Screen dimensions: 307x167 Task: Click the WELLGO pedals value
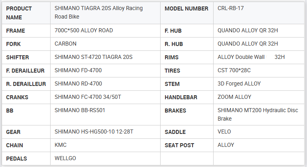[65, 158]
